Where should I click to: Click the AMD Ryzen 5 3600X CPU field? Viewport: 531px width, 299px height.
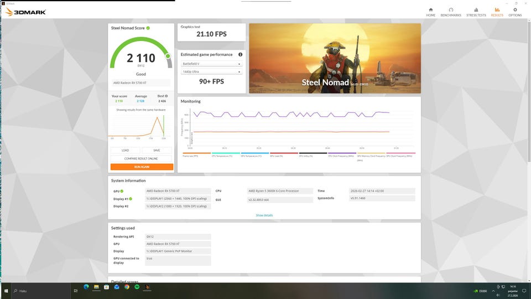[280, 191]
